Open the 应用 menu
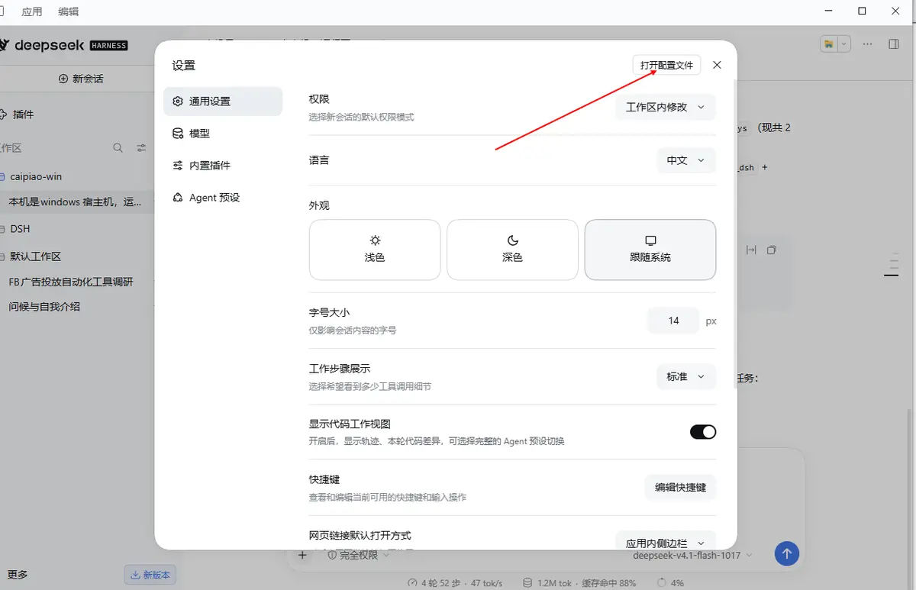Image resolution: width=916 pixels, height=590 pixels. pos(32,11)
